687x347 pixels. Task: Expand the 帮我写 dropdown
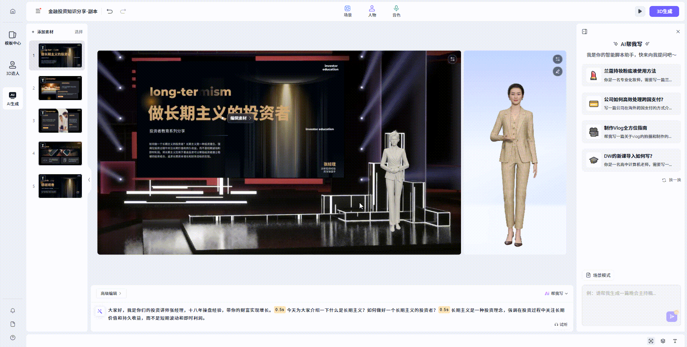click(x=556, y=293)
